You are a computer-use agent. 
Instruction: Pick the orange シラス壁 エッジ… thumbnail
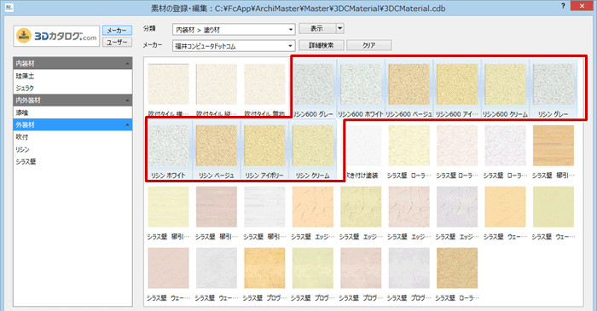[313, 207]
